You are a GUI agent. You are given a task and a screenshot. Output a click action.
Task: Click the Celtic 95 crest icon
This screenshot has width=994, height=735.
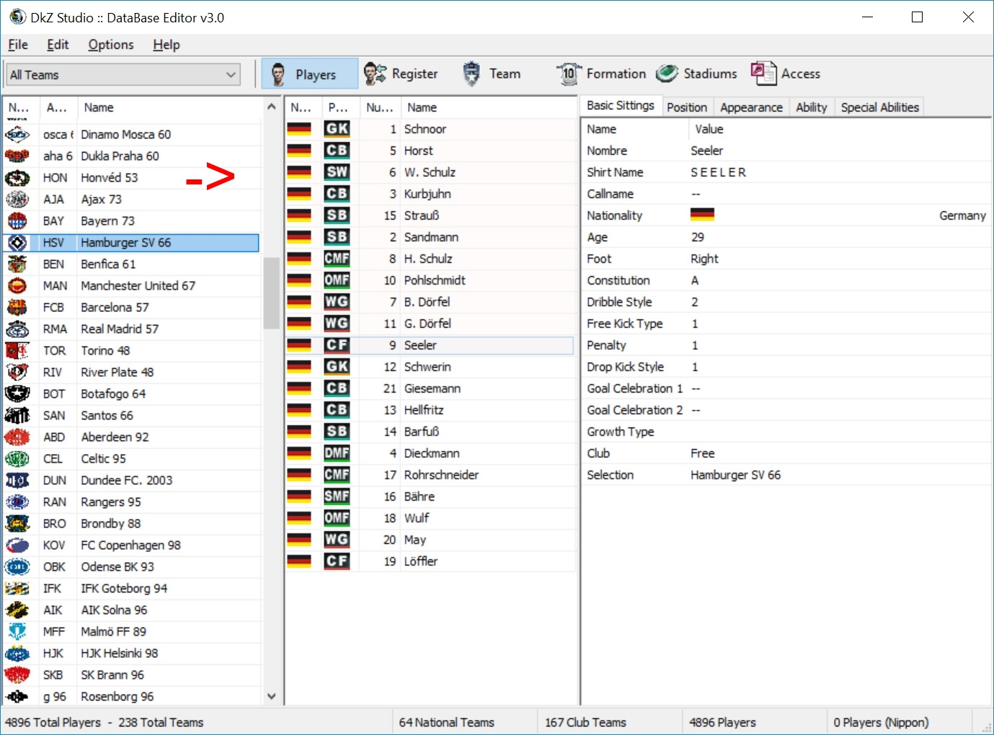17,459
